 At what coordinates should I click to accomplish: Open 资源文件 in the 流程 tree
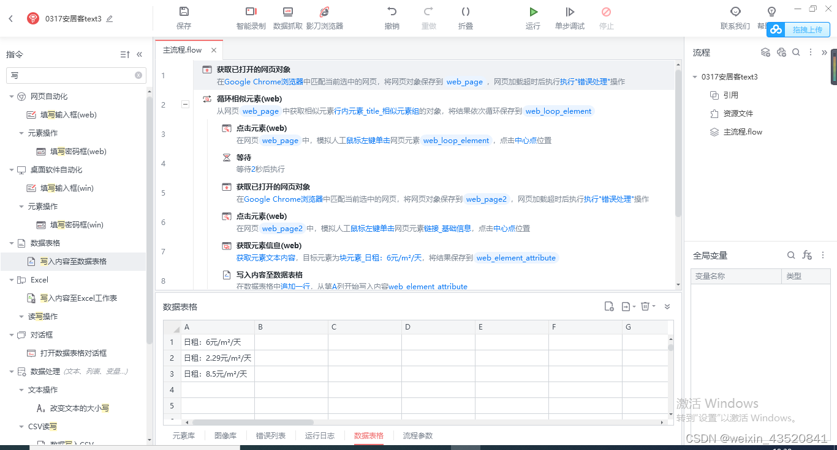(738, 113)
